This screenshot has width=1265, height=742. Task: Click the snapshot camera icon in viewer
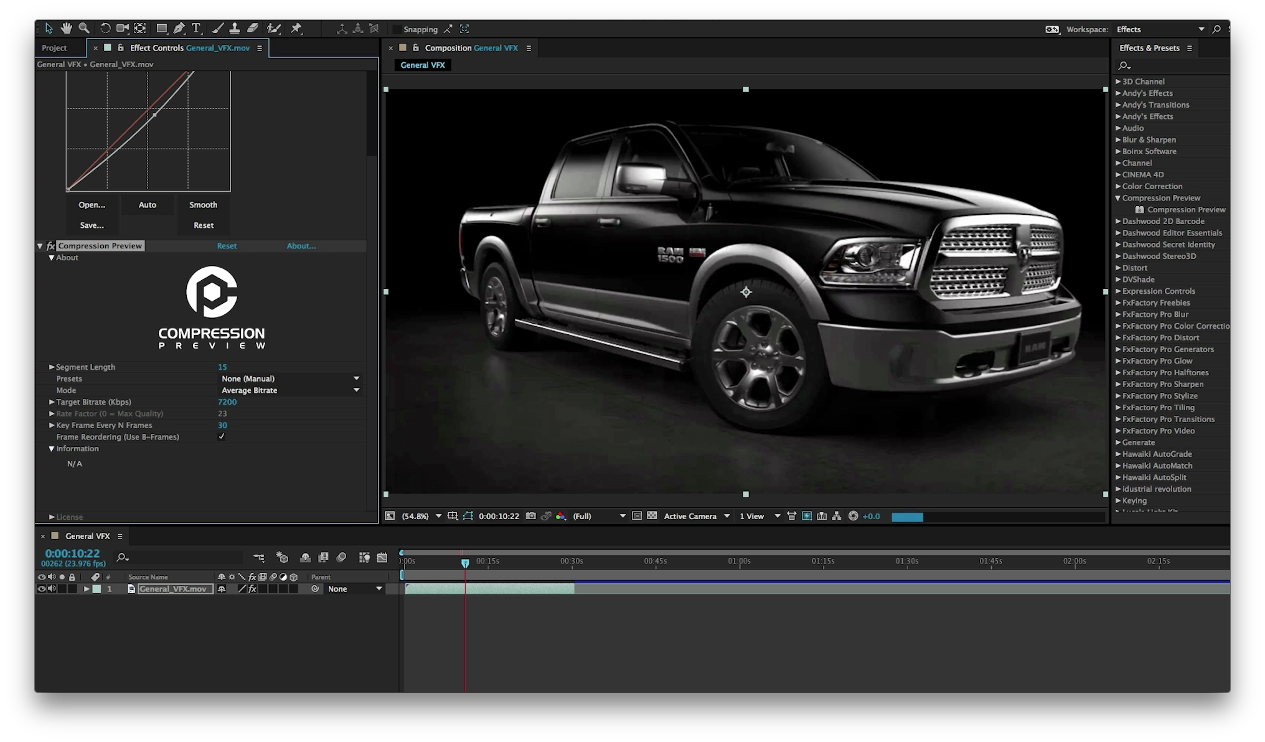pos(531,516)
